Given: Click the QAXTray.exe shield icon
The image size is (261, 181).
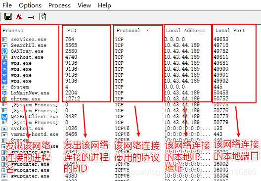Looking at the screenshot, I should tap(4, 51).
